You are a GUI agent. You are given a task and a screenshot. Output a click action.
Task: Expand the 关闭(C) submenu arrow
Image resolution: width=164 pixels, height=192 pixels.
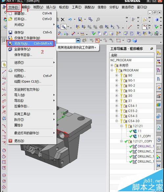54,24
